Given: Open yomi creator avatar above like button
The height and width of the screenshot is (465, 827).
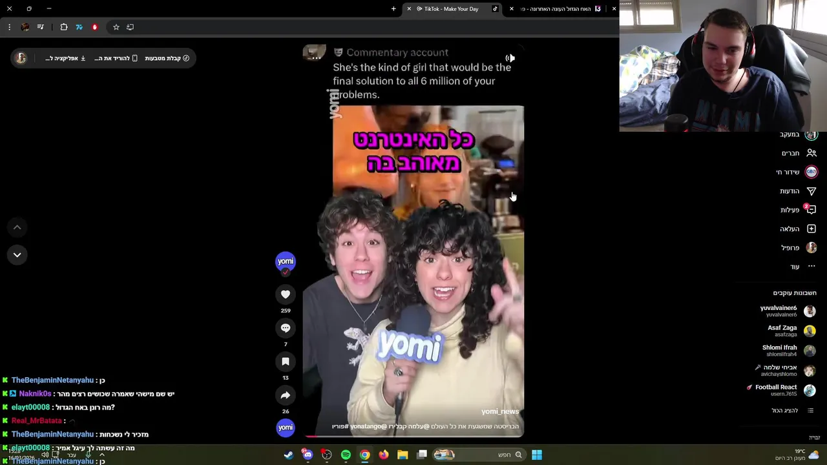Looking at the screenshot, I should click(x=286, y=261).
